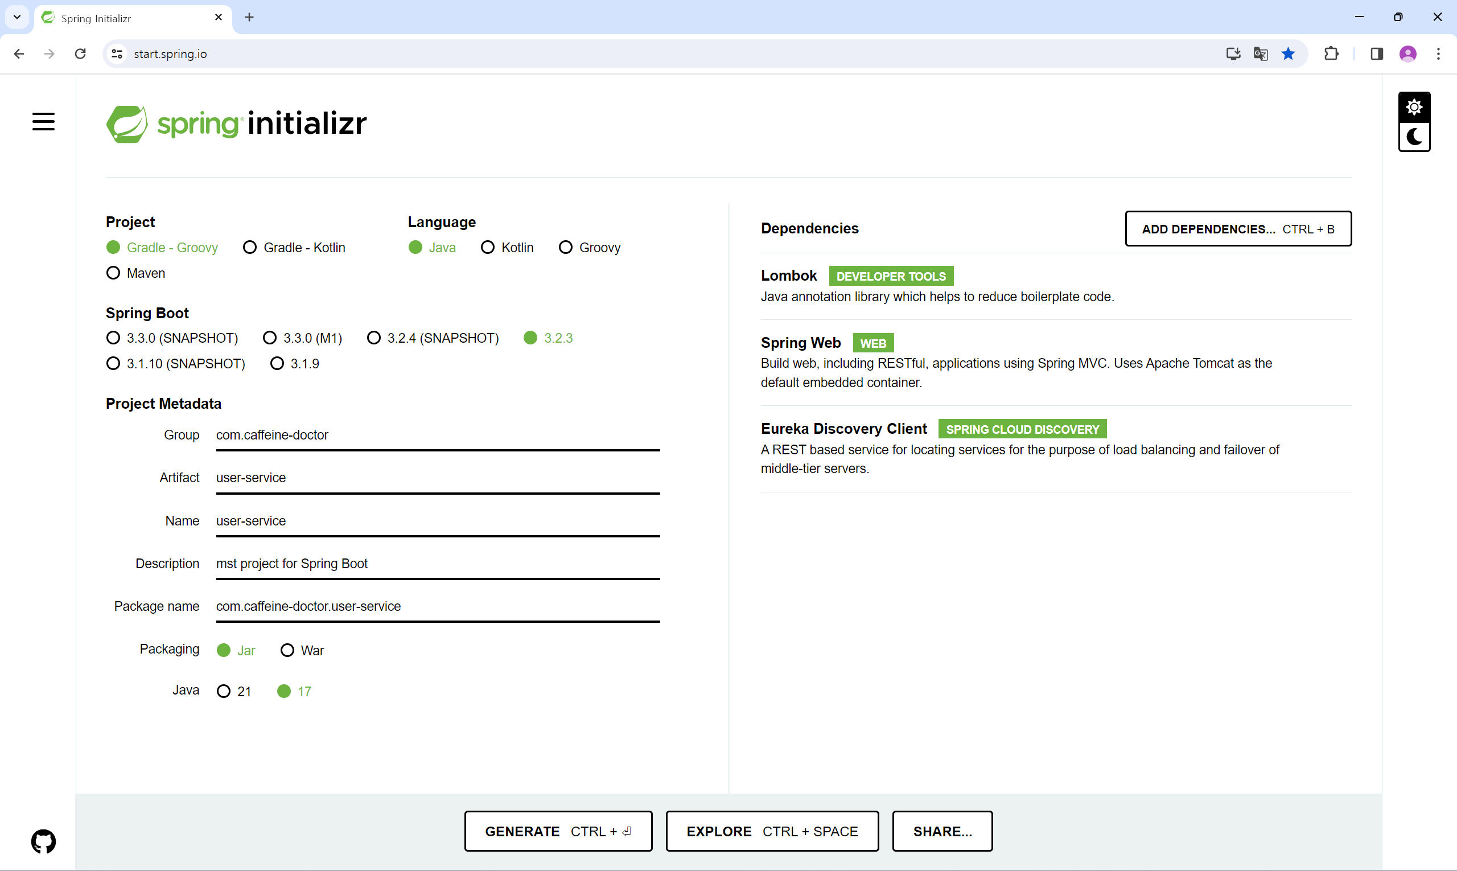Open the browser extensions puzzle icon
Viewport: 1457px width, 871px height.
[x=1331, y=54]
